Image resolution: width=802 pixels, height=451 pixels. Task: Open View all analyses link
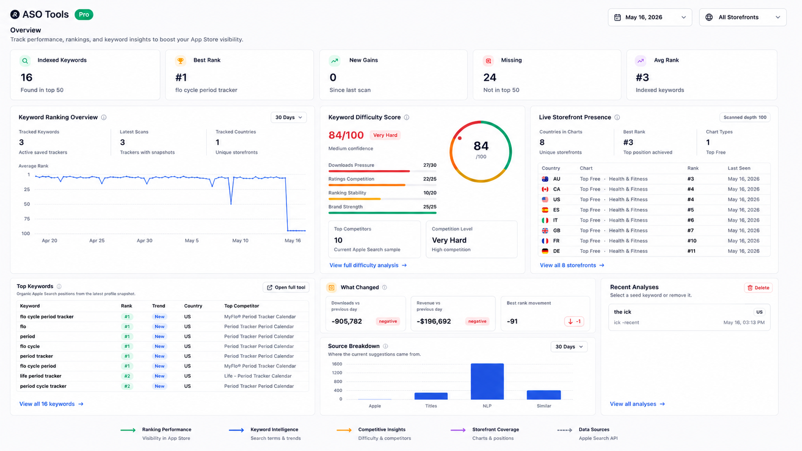point(637,404)
